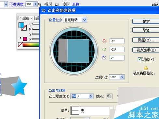Close the 颜色 Color panel tab
The height and width of the screenshot is (119, 159).
tap(32, 18)
